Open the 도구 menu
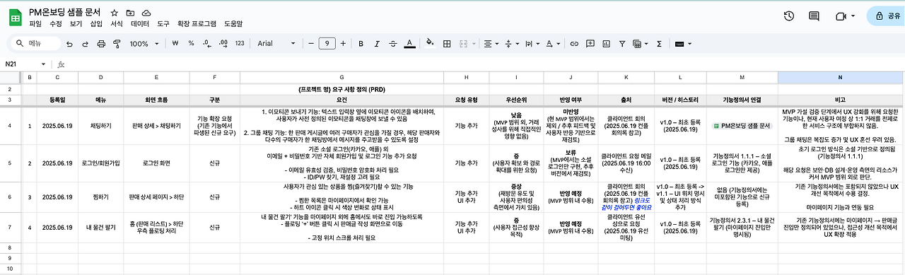Image resolution: width=905 pixels, height=275 pixels. coord(163,23)
